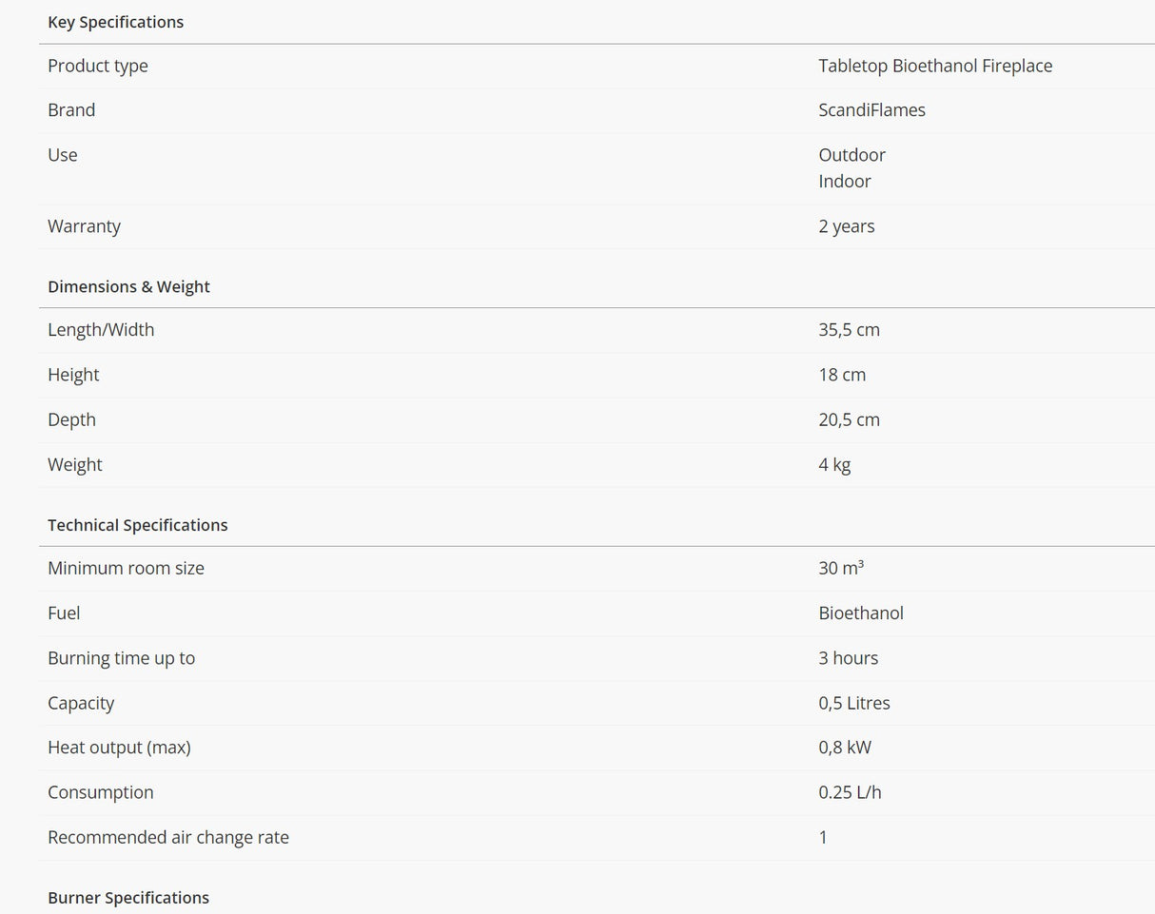Click the Bioethanol fuel value
The width and height of the screenshot is (1155, 914).
pyautogui.click(x=861, y=613)
